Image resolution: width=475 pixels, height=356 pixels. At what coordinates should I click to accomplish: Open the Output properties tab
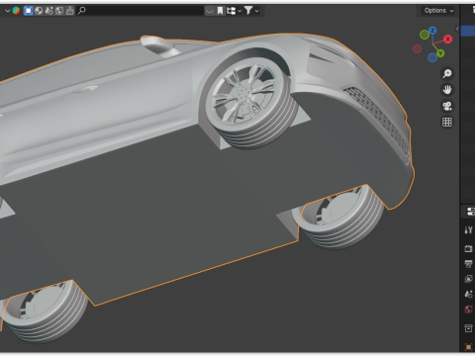pos(468,264)
